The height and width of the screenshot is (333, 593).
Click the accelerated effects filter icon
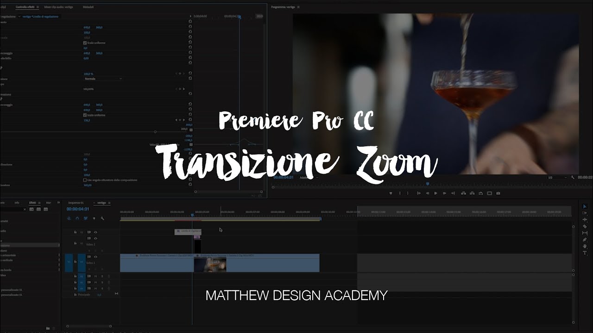tap(32, 209)
